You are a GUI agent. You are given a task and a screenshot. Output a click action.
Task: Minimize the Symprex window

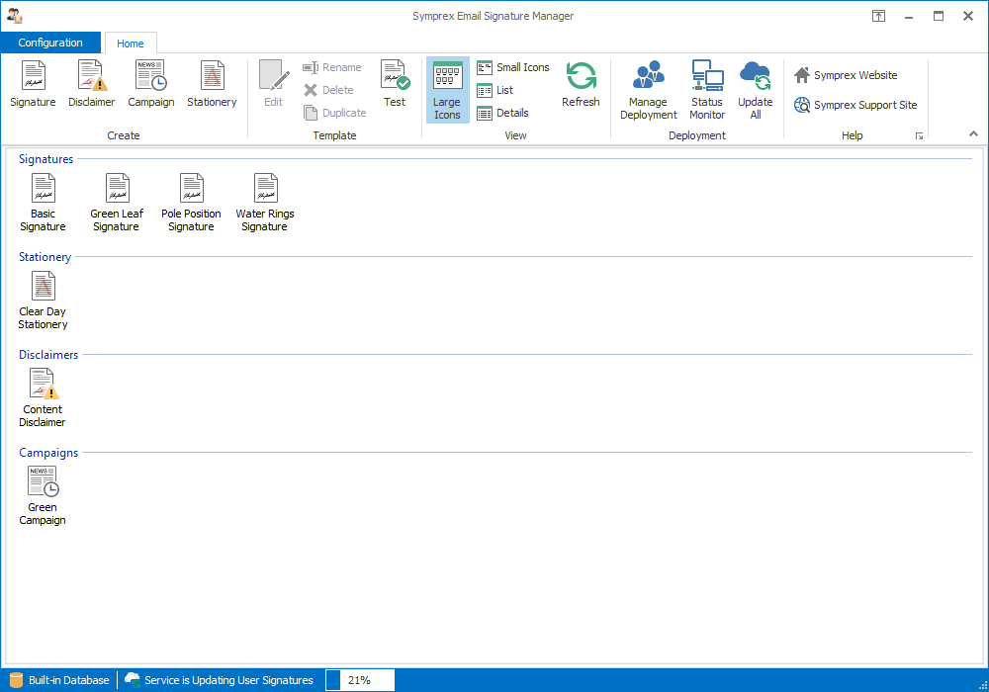[x=909, y=17]
